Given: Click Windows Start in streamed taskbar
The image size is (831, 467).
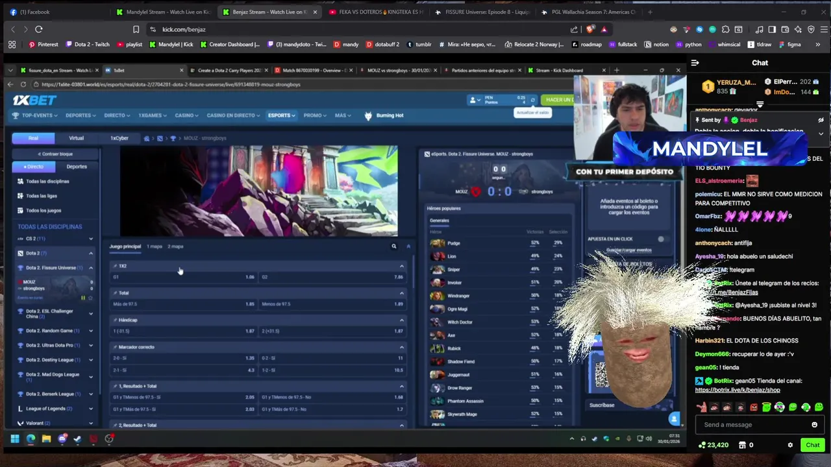Looking at the screenshot, I should coord(14,439).
